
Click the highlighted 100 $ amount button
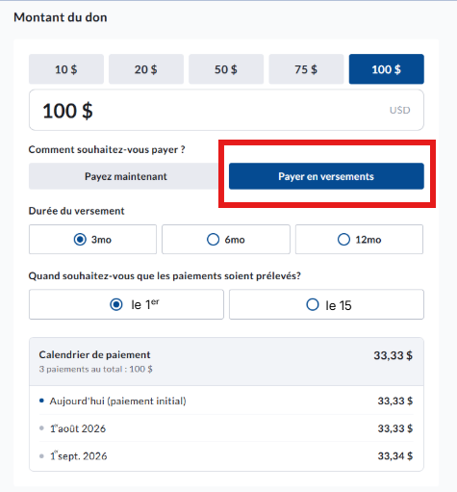tap(387, 69)
